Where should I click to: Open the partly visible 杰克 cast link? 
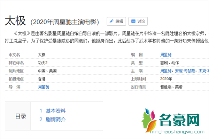tap(204, 71)
